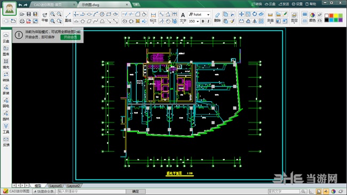347x195 pixels.
Task: Click the 删除 eraser delete tool
Action: pyautogui.click(x=217, y=17)
